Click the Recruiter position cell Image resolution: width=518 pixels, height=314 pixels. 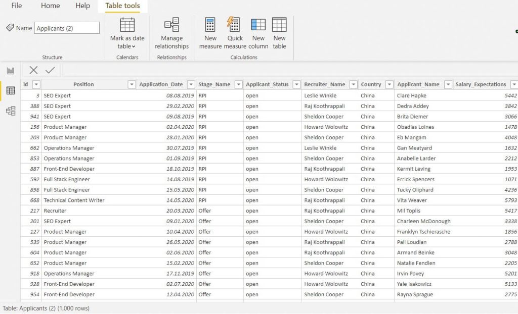pyautogui.click(x=89, y=211)
